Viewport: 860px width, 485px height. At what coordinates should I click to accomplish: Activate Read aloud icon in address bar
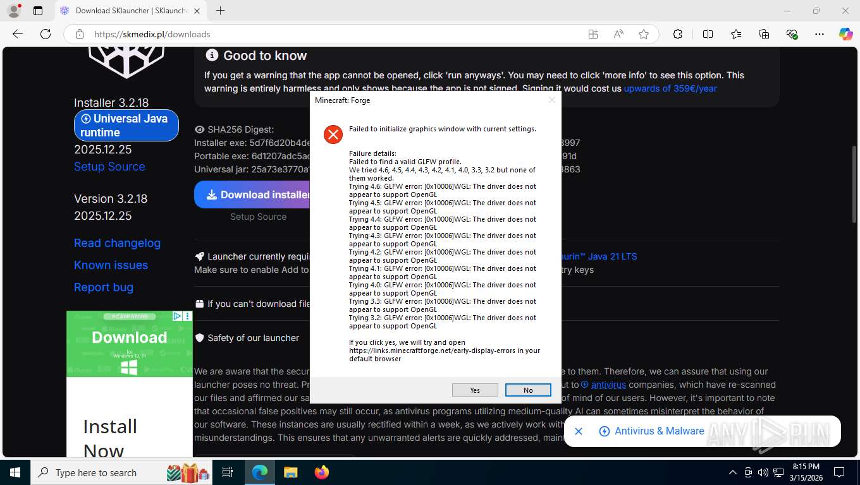618,34
